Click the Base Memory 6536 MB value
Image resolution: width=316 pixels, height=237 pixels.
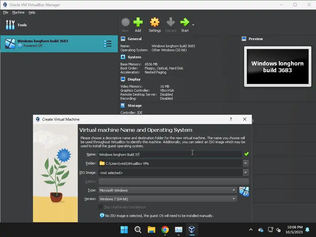pos(151,64)
